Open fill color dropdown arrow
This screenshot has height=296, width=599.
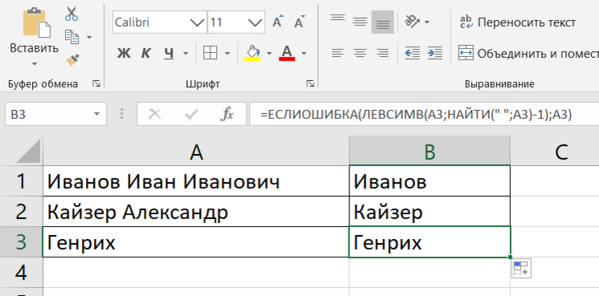click(269, 53)
